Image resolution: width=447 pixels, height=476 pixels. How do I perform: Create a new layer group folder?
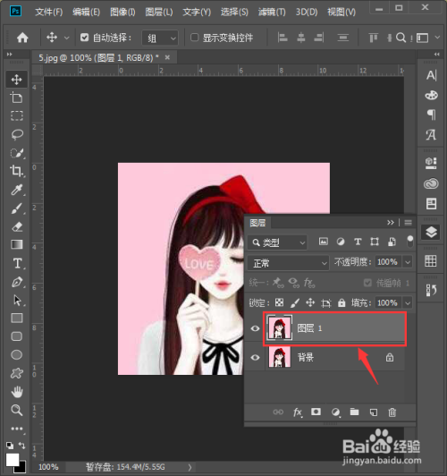pos(354,412)
